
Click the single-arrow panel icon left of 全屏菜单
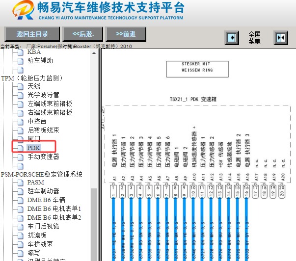tap(232, 38)
